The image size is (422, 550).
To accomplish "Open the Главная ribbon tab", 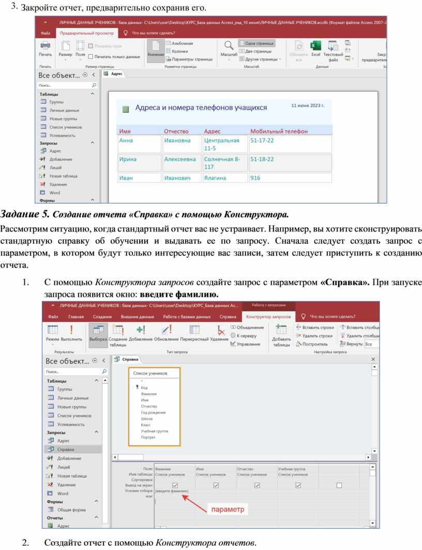I will tap(76, 316).
